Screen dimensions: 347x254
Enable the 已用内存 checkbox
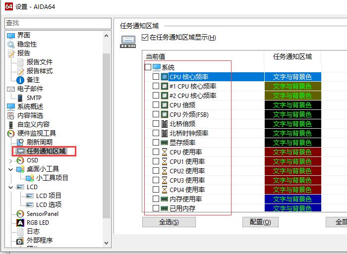click(x=156, y=208)
